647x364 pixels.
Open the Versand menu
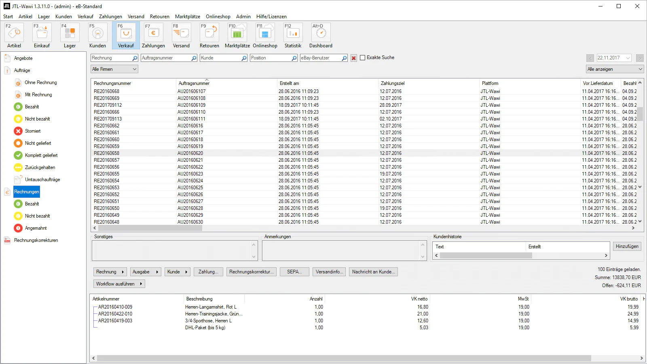[136, 17]
